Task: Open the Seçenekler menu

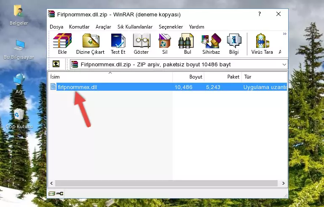Action: coord(171,27)
